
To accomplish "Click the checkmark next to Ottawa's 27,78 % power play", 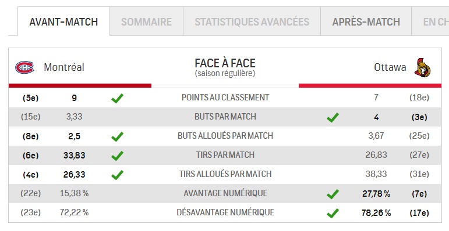I will tap(333, 194).
